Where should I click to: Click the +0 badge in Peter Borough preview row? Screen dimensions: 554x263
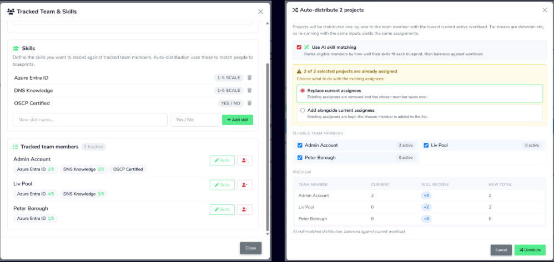[426, 219]
